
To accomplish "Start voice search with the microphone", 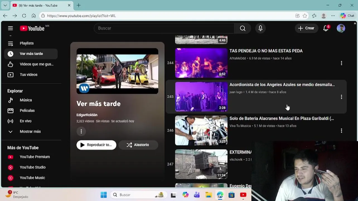I will pos(260,28).
